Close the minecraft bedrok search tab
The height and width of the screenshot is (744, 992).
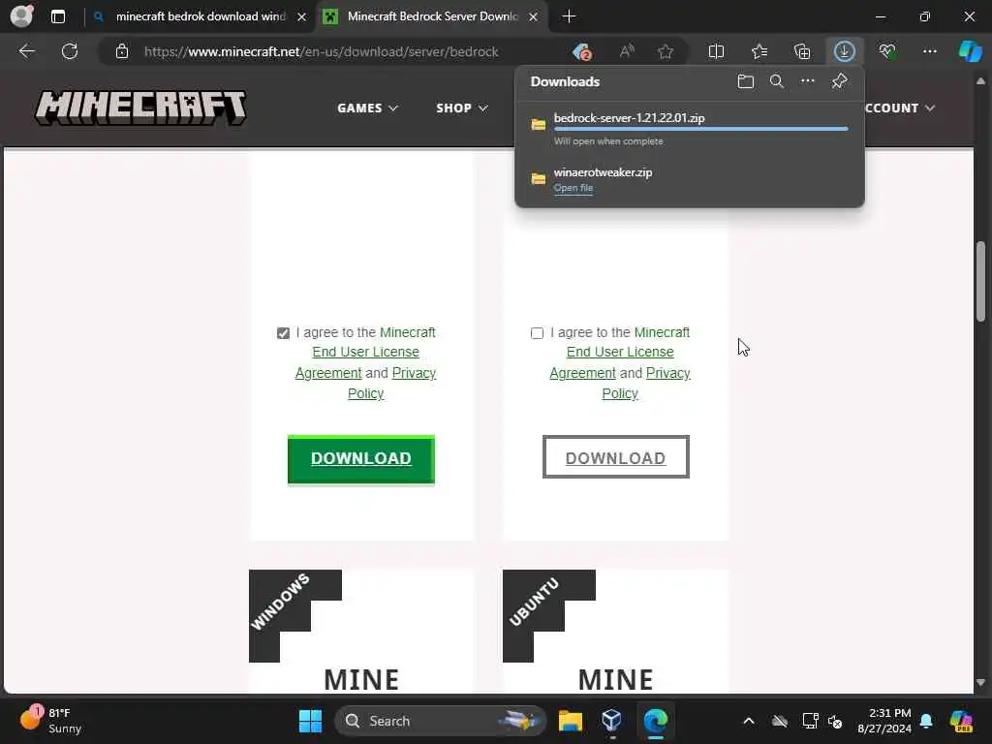[302, 17]
